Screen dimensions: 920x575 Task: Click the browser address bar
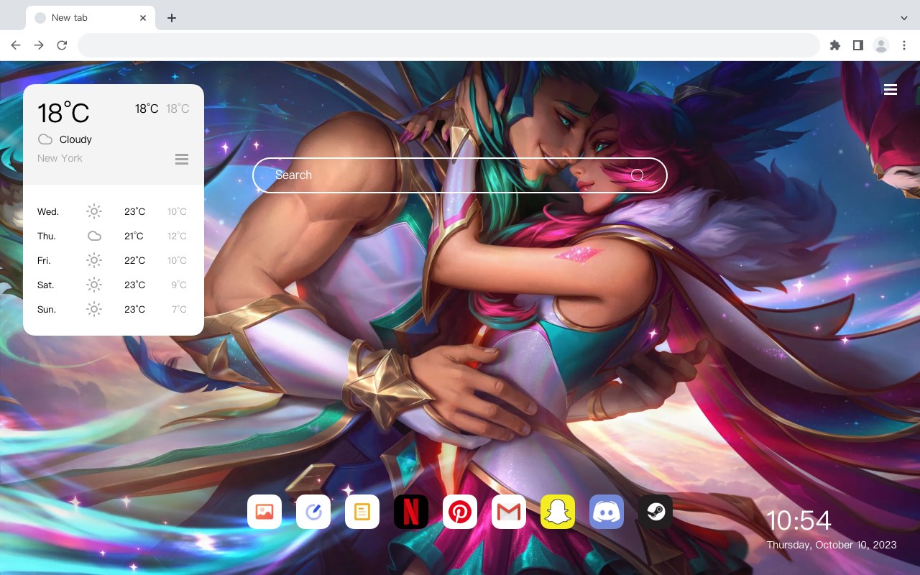tap(448, 45)
